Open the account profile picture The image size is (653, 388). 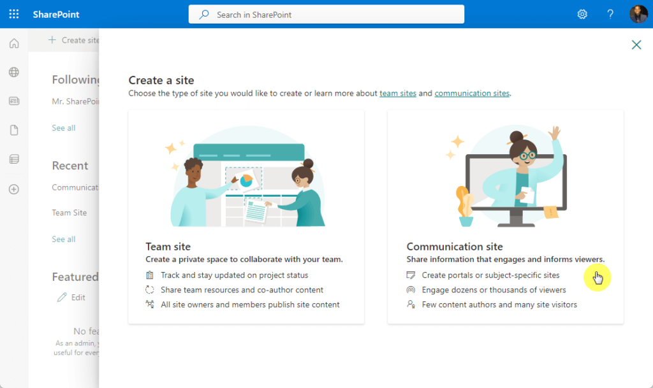[x=638, y=14]
